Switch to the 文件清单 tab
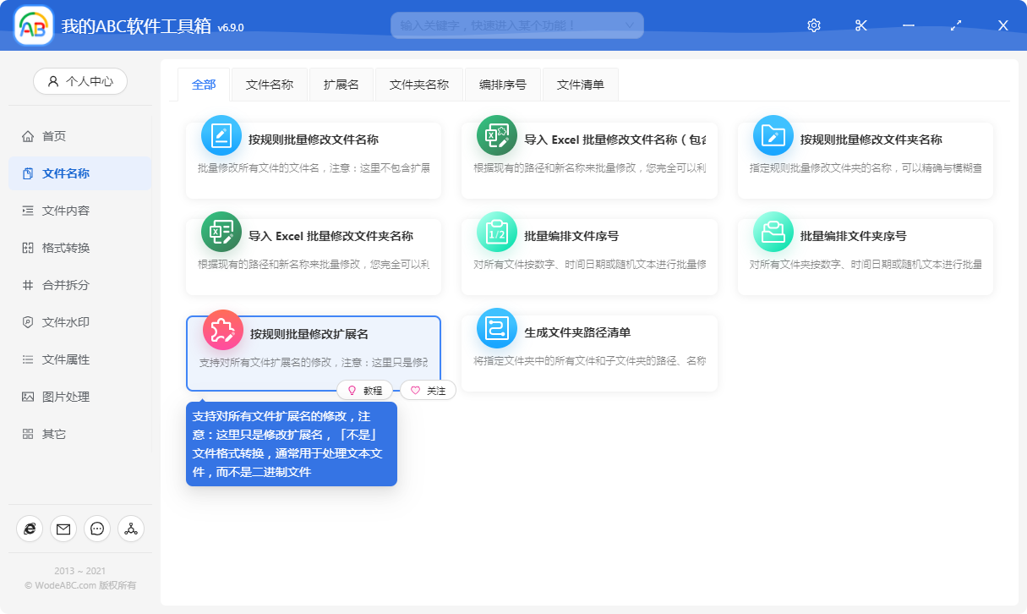1027x614 pixels. pyautogui.click(x=580, y=84)
